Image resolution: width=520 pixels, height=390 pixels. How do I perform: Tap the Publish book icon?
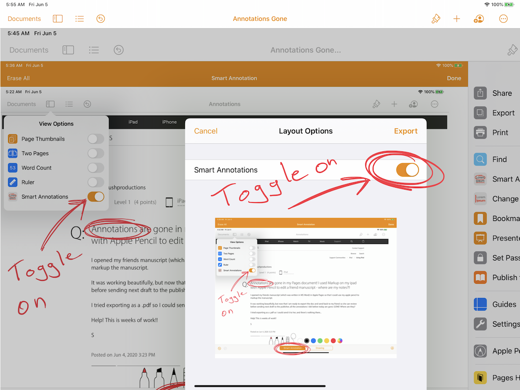pos(480,278)
